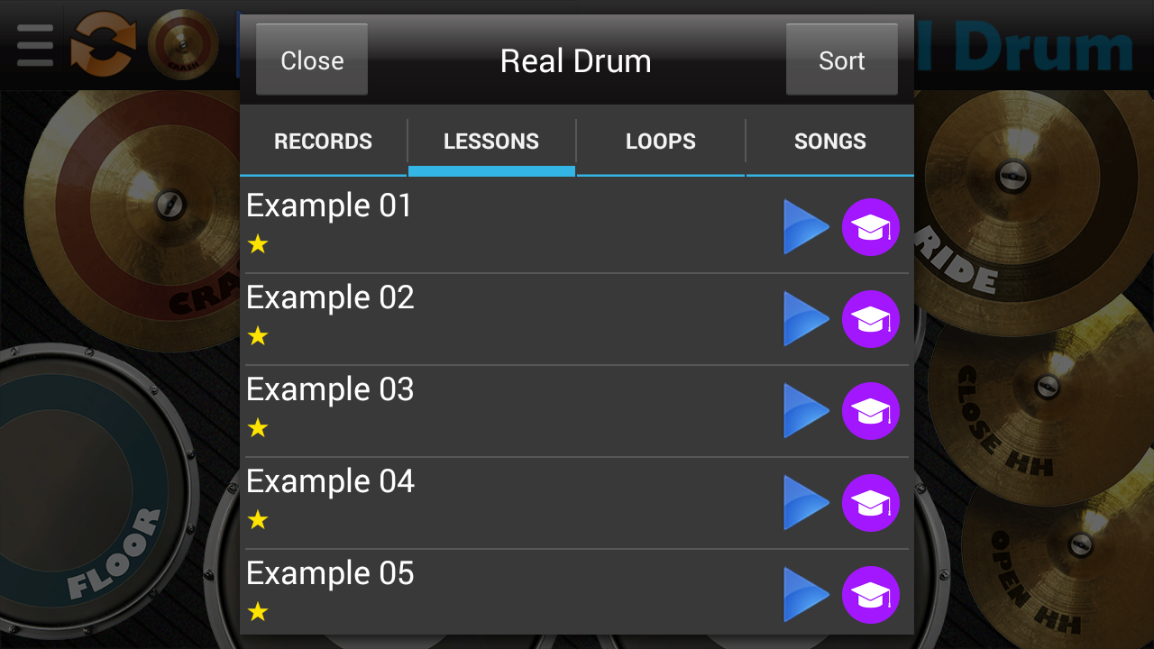Select the Lessons tab

[x=491, y=142]
